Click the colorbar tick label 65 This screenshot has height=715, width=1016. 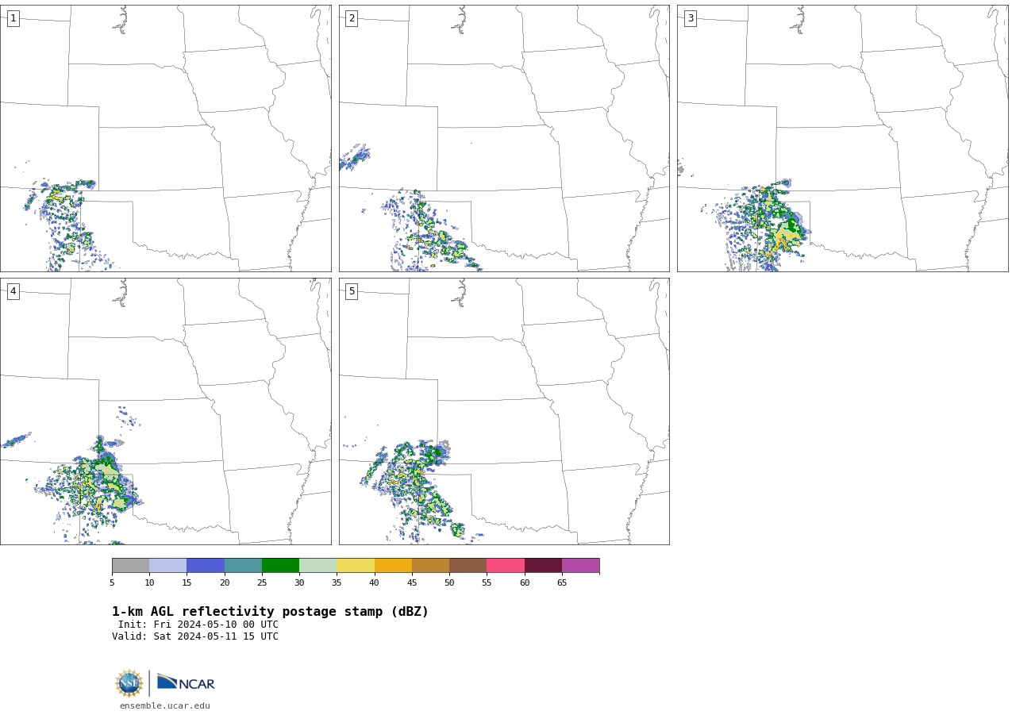click(562, 583)
